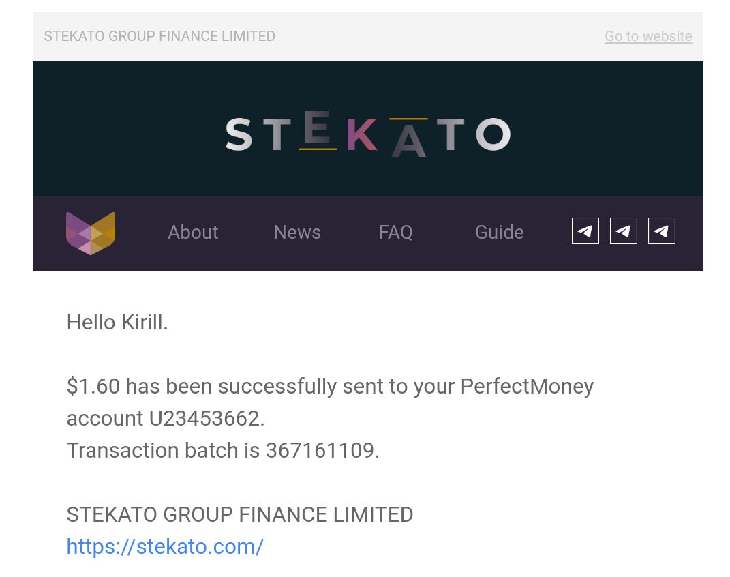Click the gray header text STEKATO GROUP FINANCE LIMITED
730x577 pixels.
tap(159, 36)
